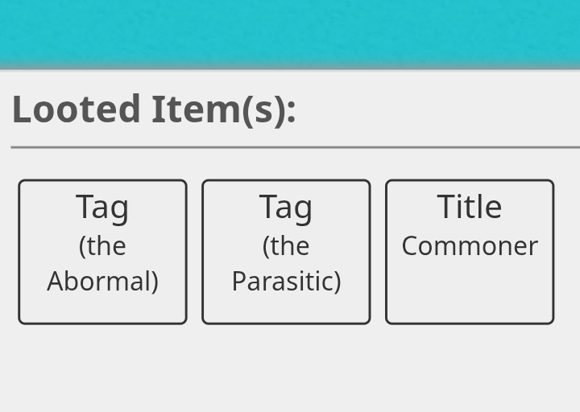Click the Tag label above Abormal
This screenshot has height=412, width=580.
[102, 208]
